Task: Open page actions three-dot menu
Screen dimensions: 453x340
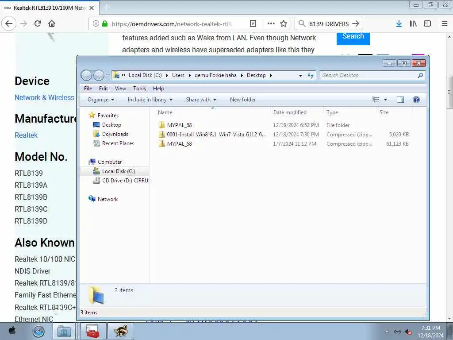Action: [x=271, y=24]
